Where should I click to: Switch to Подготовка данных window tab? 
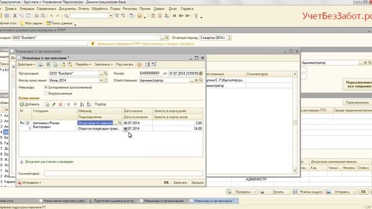point(113,201)
